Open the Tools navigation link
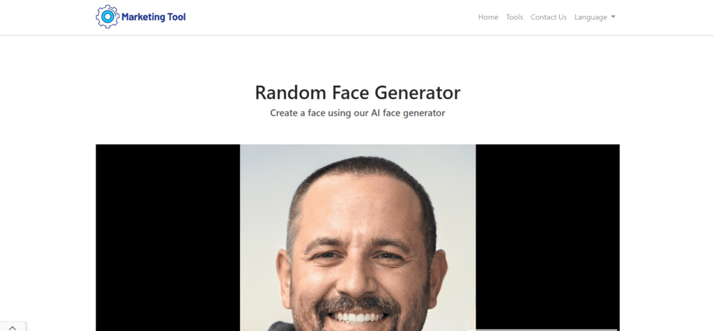Screen dimensions: 714x331 [514, 17]
